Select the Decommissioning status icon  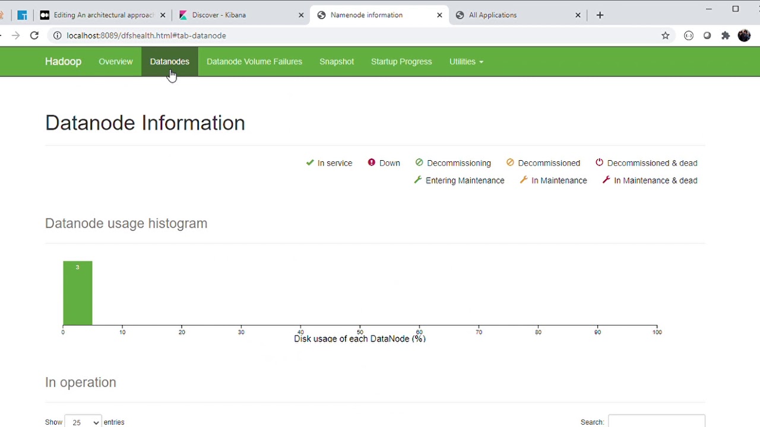pos(419,162)
